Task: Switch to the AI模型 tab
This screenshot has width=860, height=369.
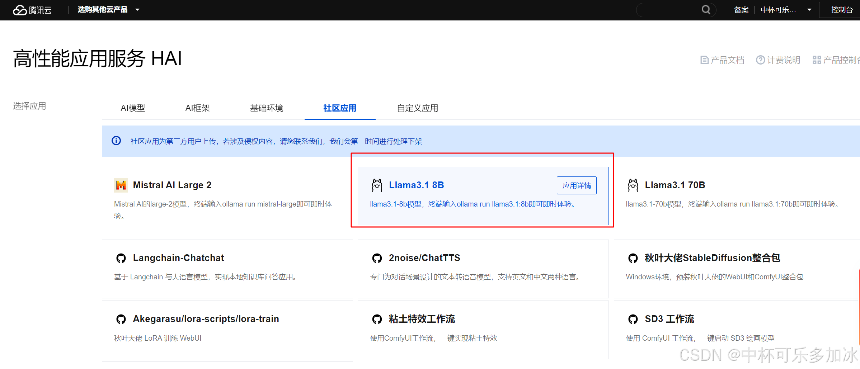Action: 133,108
